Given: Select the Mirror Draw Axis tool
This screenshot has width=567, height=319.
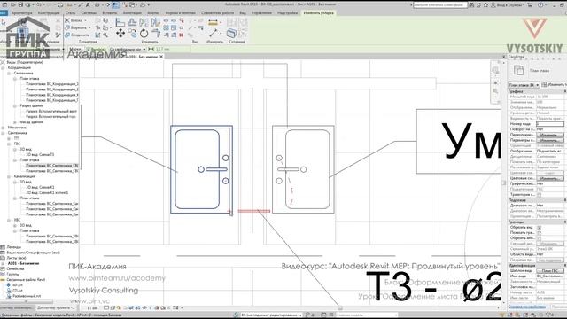Looking at the screenshot, I should (156, 22).
